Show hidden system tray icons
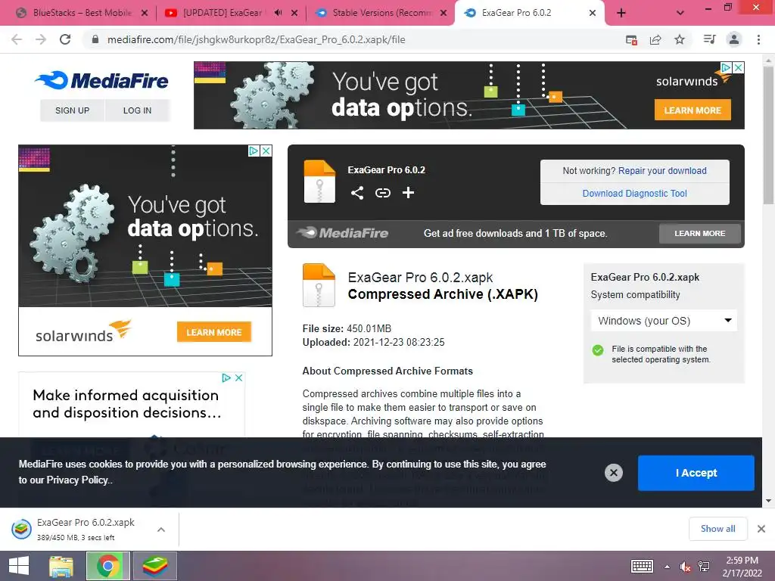 point(667,567)
